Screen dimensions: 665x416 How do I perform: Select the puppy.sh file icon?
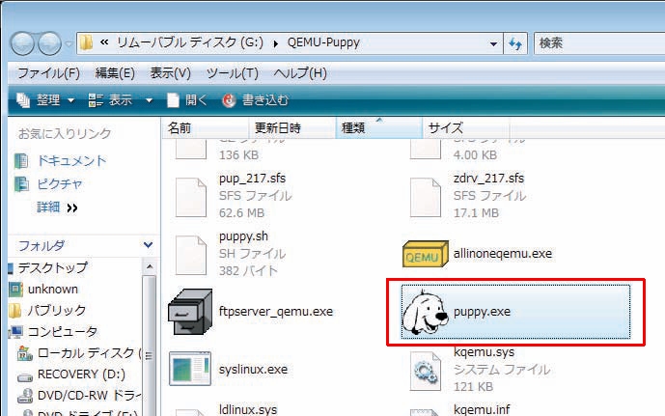[x=191, y=255]
